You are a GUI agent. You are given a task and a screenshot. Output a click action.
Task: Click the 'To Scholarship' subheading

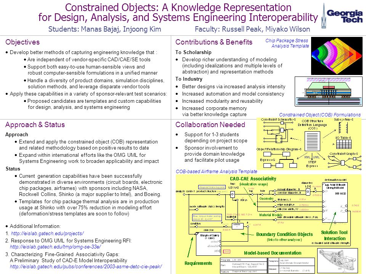point(193,52)
